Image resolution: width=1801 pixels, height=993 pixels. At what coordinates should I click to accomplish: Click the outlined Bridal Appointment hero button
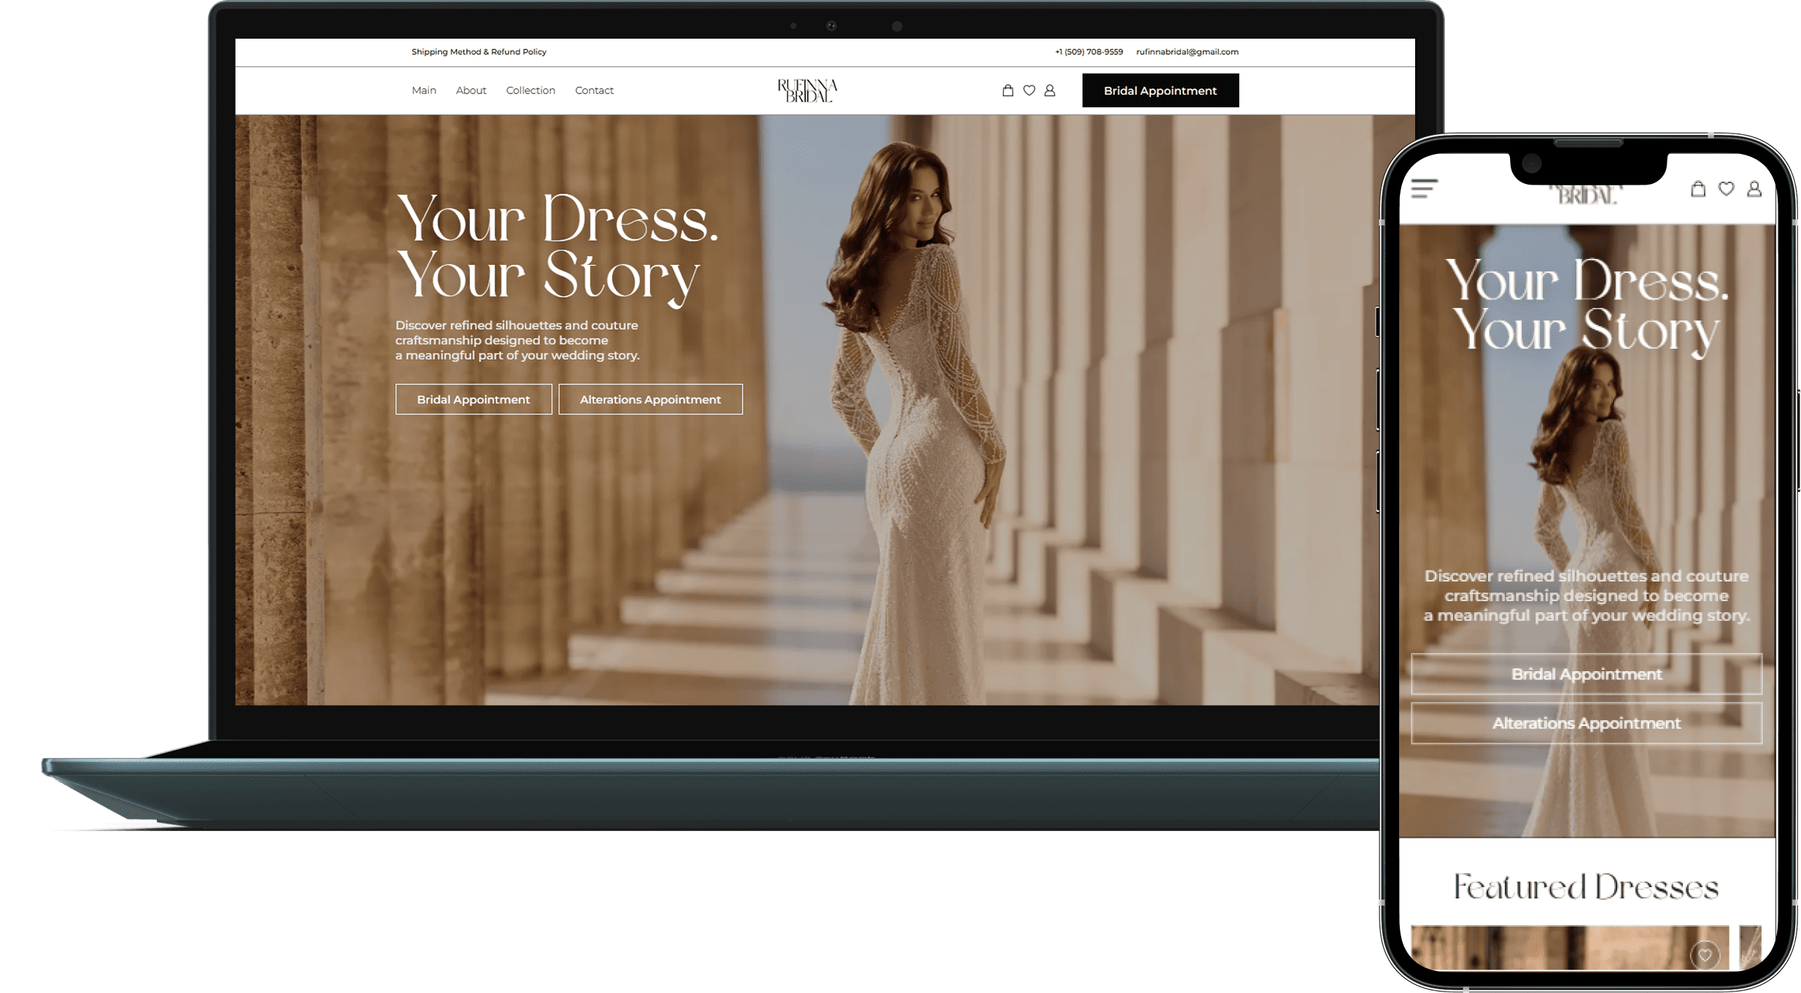coord(473,399)
